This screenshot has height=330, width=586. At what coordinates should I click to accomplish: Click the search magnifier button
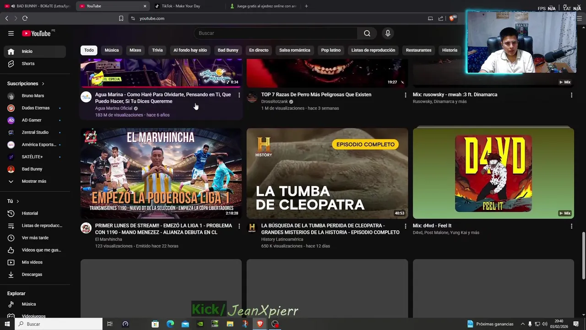(367, 33)
